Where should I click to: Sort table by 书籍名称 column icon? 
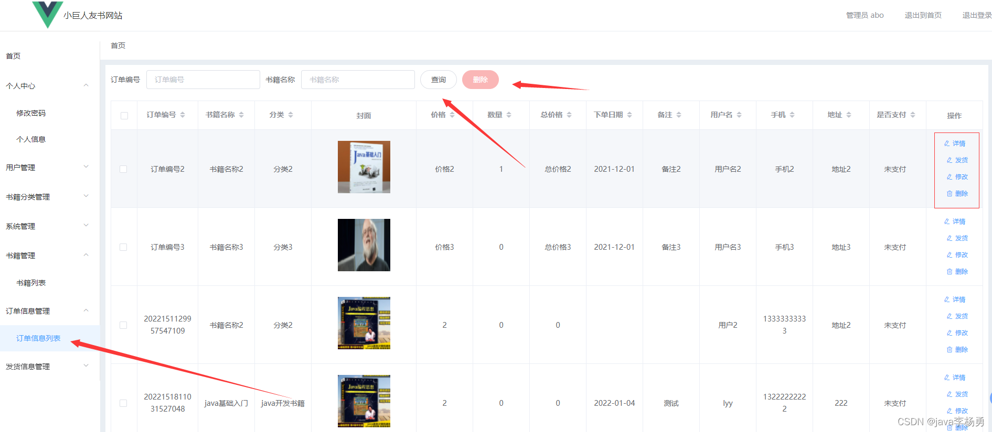pyautogui.click(x=241, y=115)
